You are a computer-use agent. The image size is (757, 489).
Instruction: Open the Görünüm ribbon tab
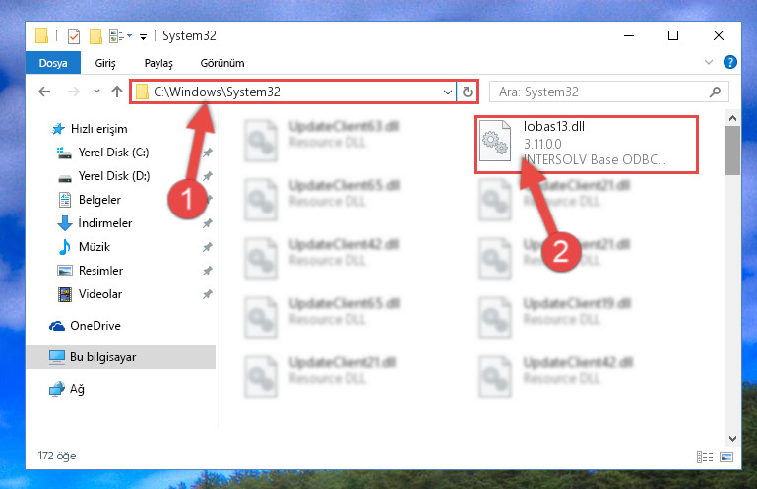[222, 63]
